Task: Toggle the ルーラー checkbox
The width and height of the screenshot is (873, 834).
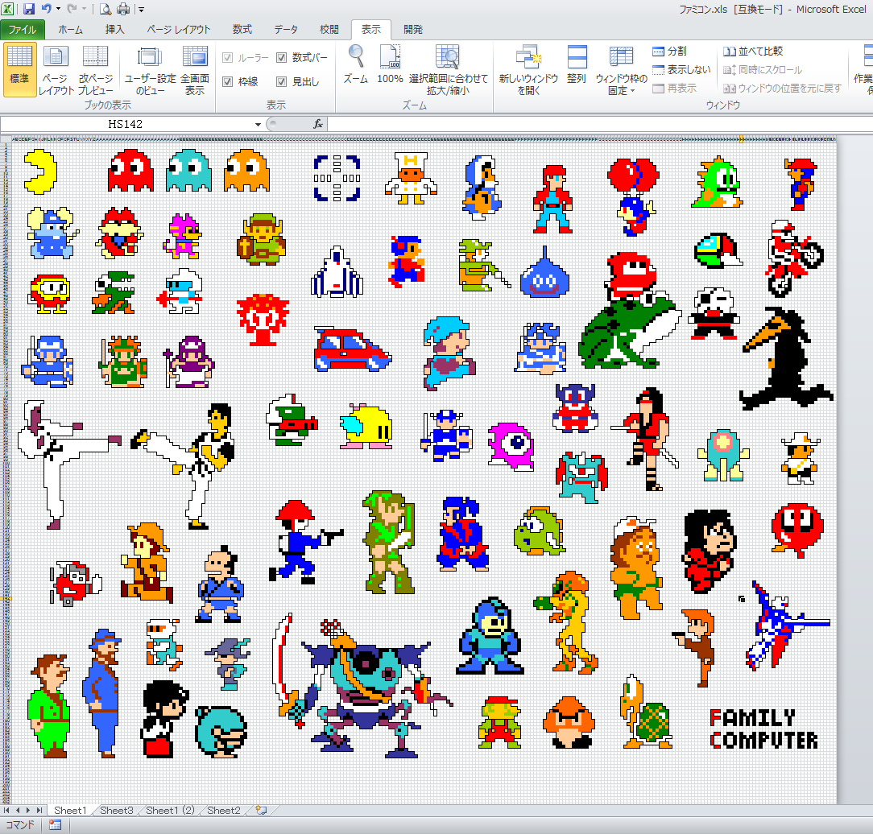Action: [227, 57]
